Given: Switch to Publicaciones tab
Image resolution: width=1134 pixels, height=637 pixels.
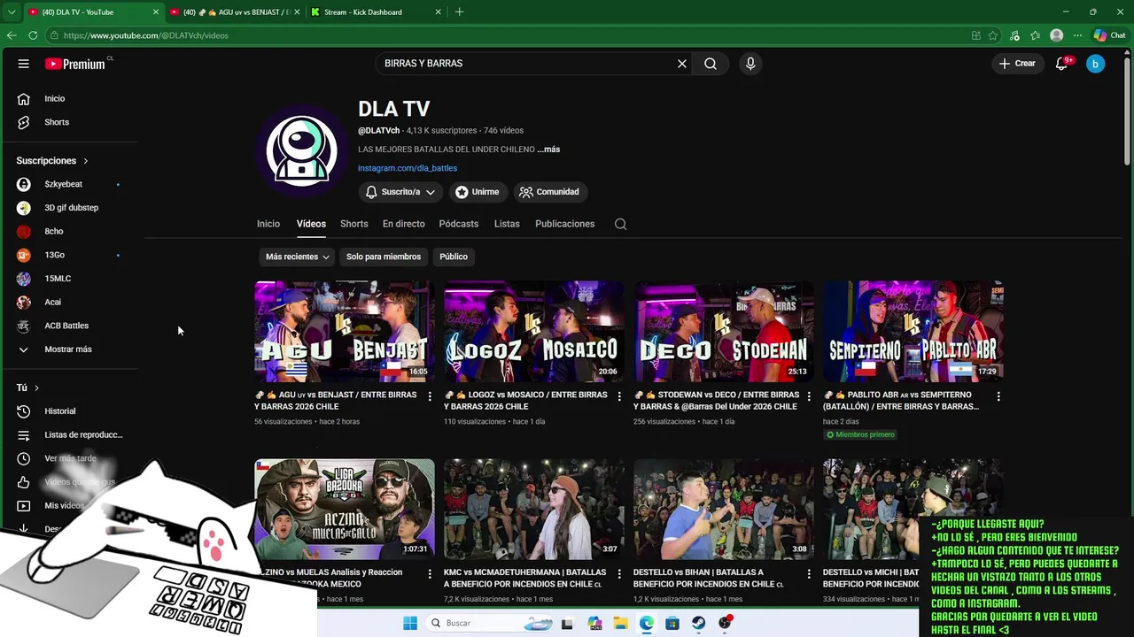Looking at the screenshot, I should tap(564, 224).
